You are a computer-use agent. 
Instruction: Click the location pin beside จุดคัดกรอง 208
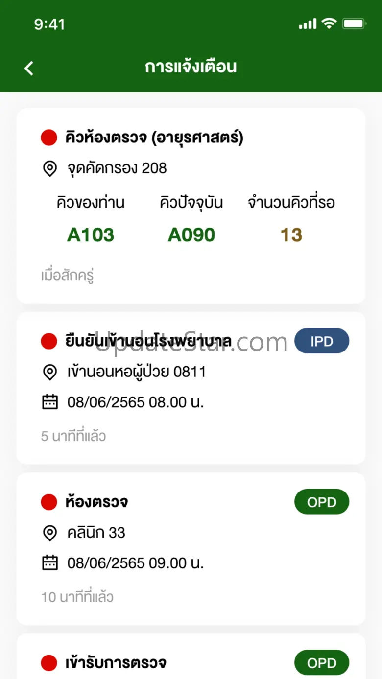pyautogui.click(x=49, y=168)
